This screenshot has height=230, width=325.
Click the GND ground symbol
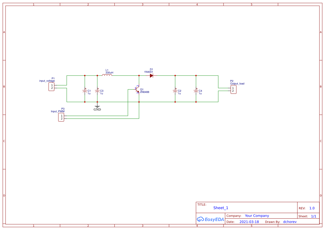tap(97, 106)
